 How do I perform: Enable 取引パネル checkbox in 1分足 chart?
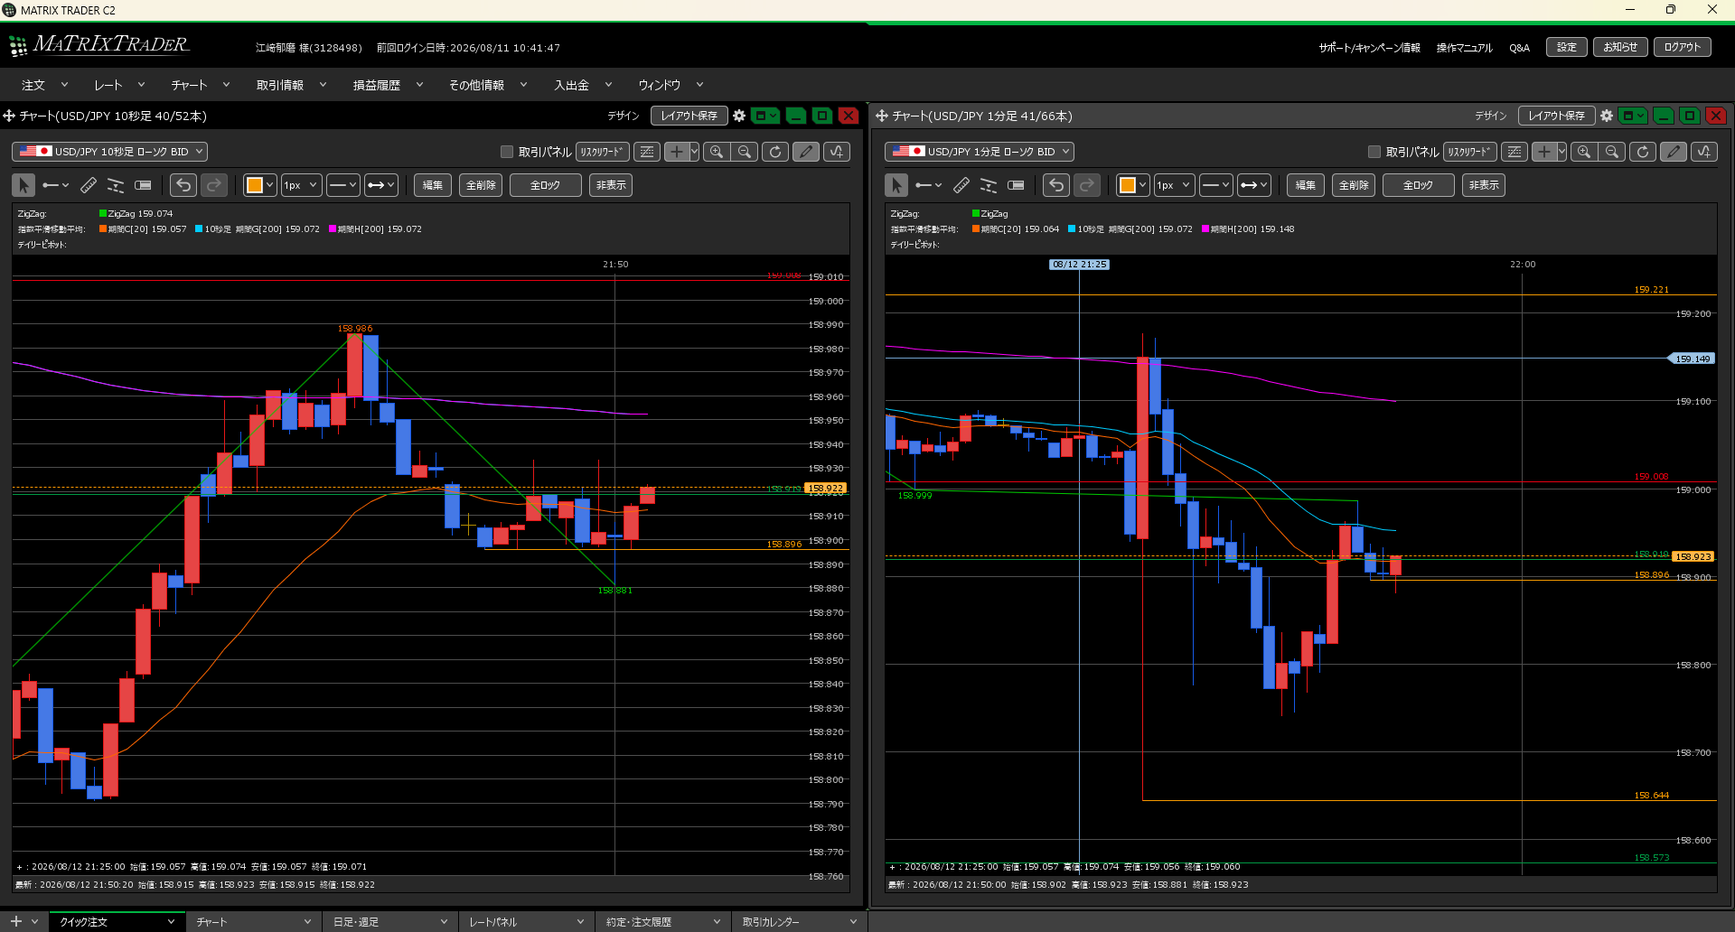click(1374, 152)
